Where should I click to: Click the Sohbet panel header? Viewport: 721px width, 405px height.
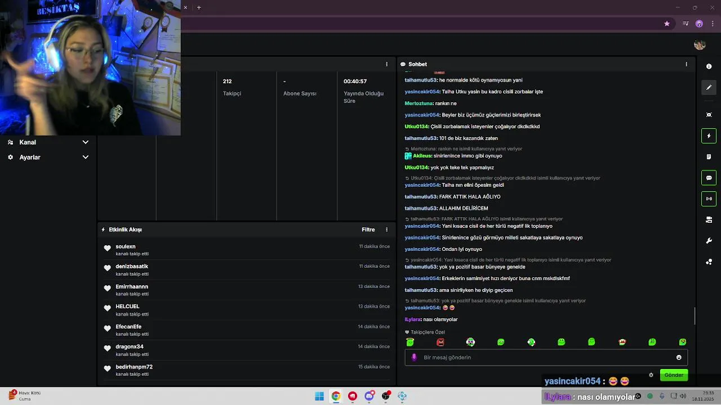417,64
